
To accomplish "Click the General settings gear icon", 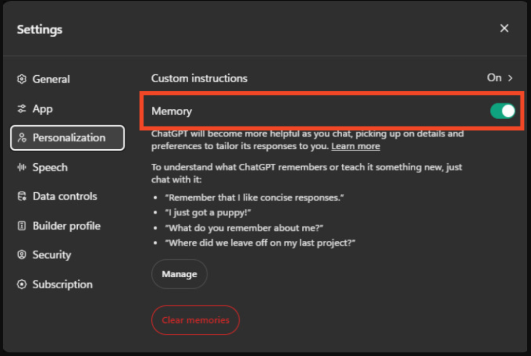I will (21, 79).
